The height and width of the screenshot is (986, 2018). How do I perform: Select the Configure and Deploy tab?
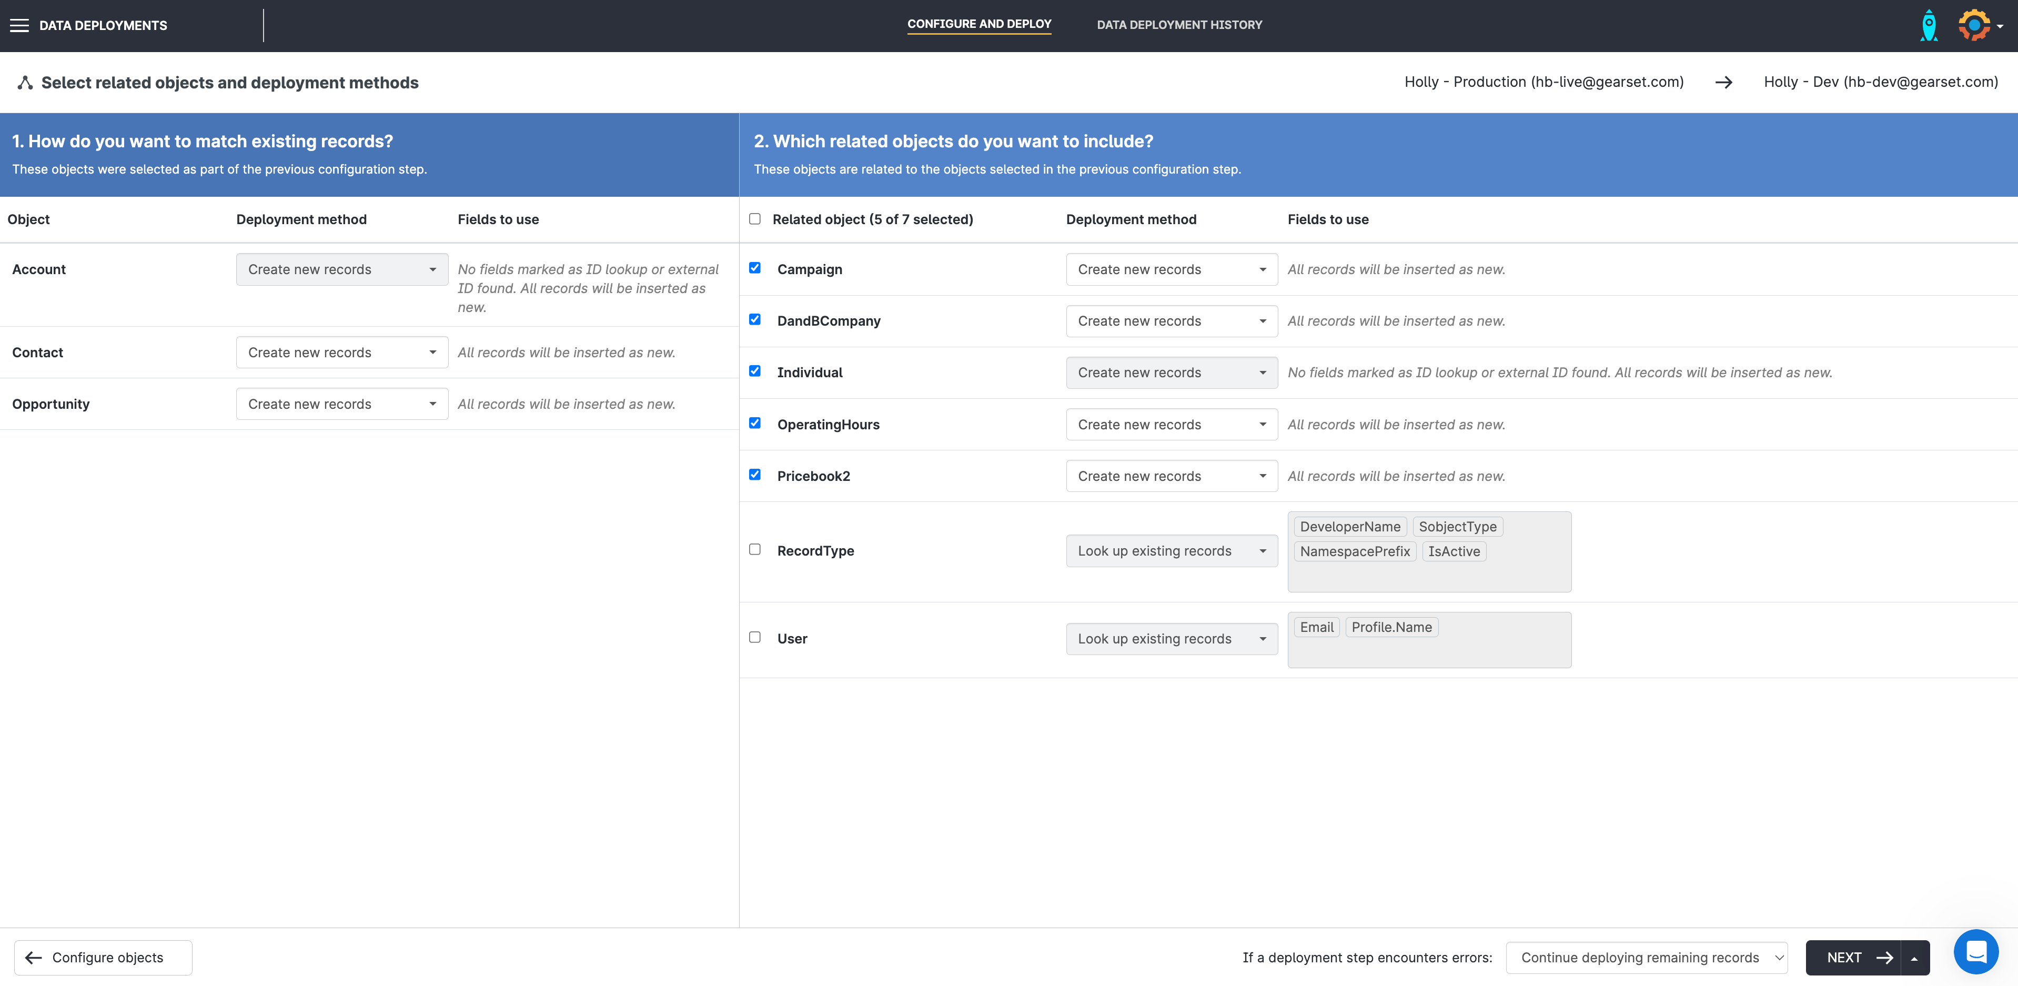point(979,24)
